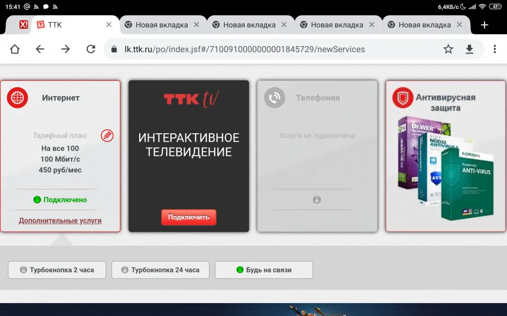This screenshot has height=316, width=507.
Task: Activate Турбокнопка 24 часа
Action: point(161,270)
